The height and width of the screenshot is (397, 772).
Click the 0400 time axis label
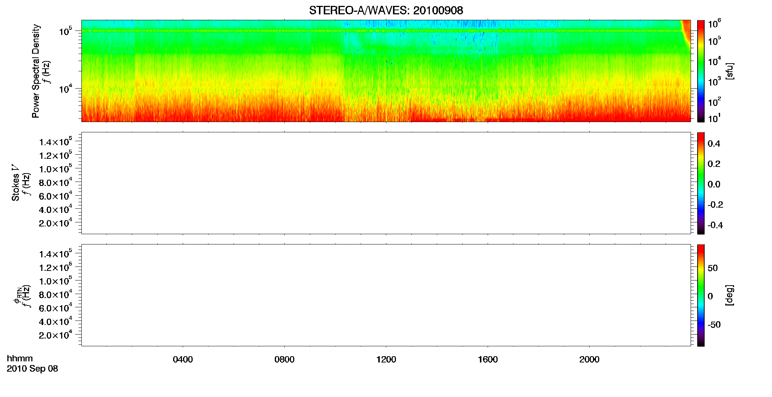point(183,360)
